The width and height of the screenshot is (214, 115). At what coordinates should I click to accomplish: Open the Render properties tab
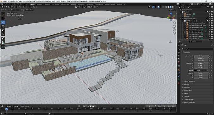point(179,49)
